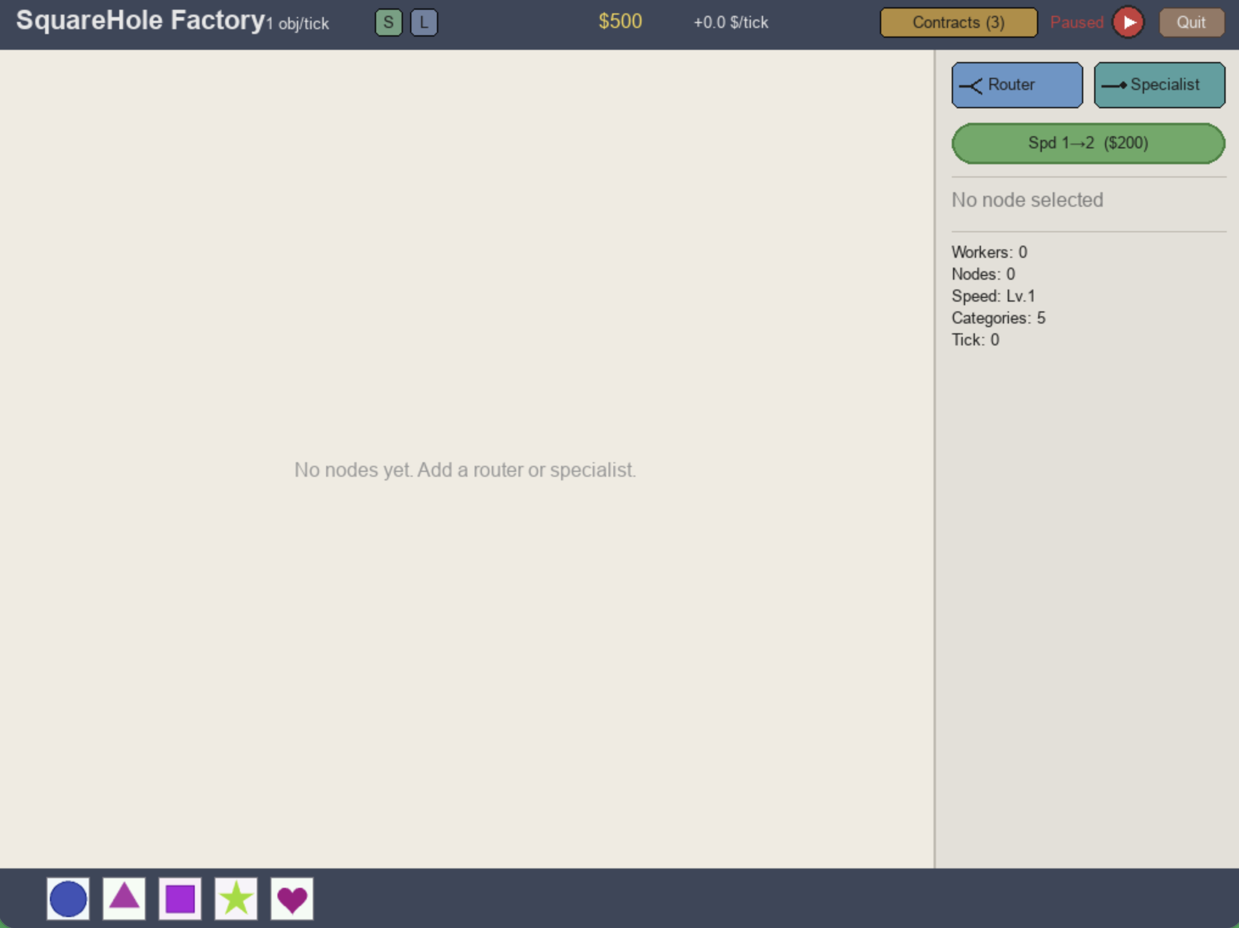The height and width of the screenshot is (928, 1239).
Task: Click the Paused status label
Action: [x=1077, y=23]
